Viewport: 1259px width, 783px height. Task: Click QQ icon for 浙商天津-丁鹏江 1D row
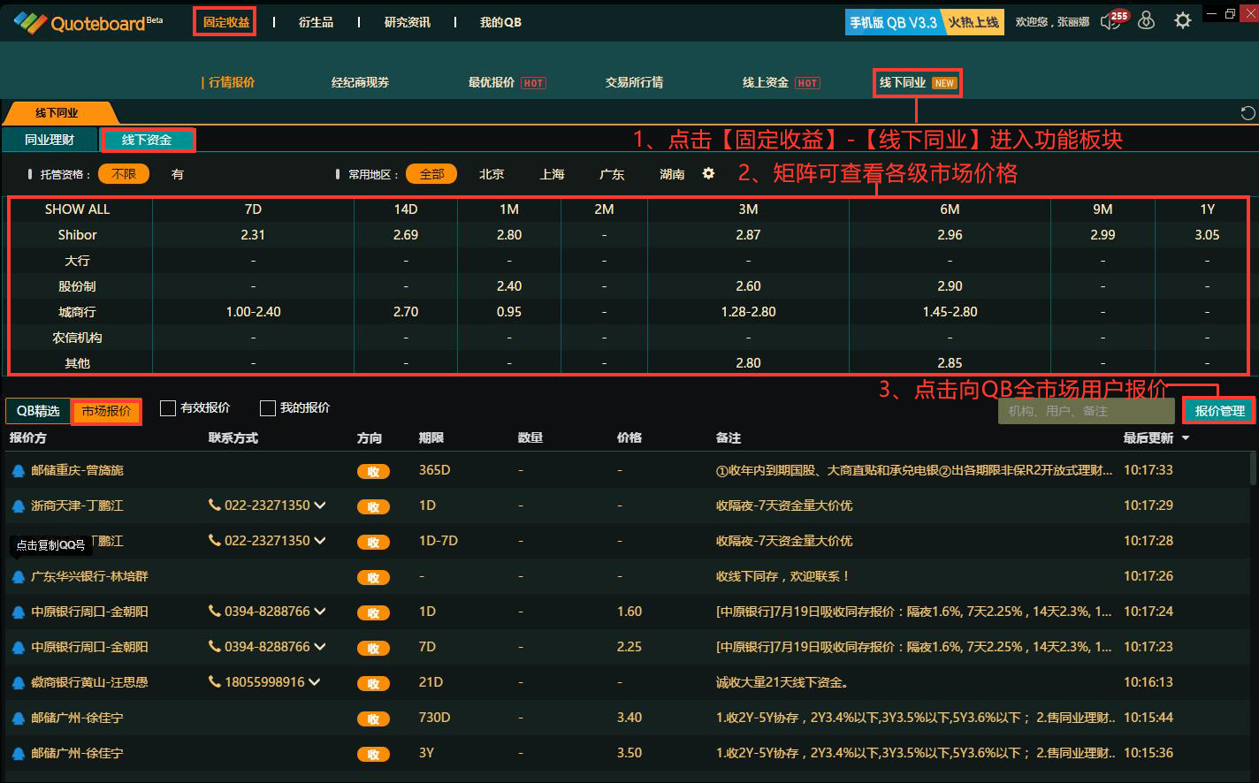pos(18,506)
